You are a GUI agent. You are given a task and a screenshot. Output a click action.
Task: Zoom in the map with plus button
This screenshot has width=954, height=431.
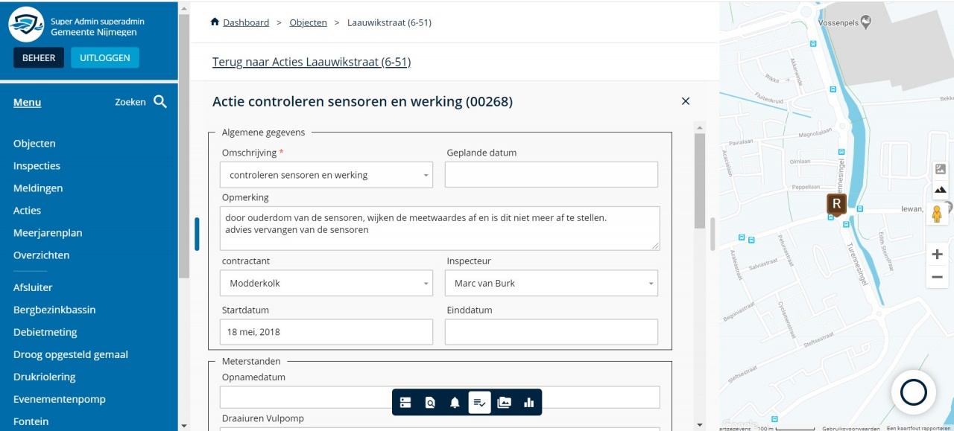tap(937, 255)
